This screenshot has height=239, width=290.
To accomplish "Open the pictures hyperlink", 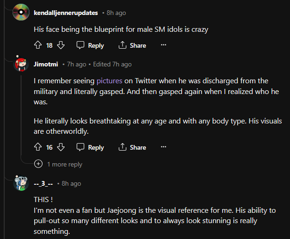I will tap(109, 81).
